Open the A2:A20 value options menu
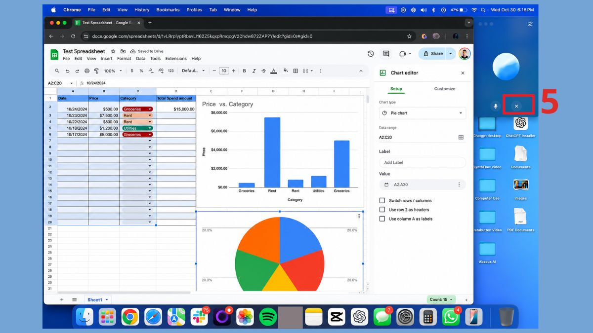Viewport: 593px width, 333px height. [459, 185]
